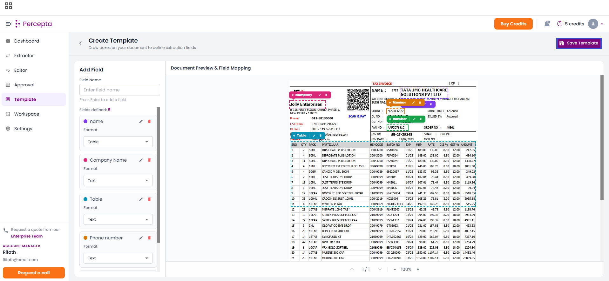Click the Buy Credits button
The image size is (609, 281).
[513, 24]
